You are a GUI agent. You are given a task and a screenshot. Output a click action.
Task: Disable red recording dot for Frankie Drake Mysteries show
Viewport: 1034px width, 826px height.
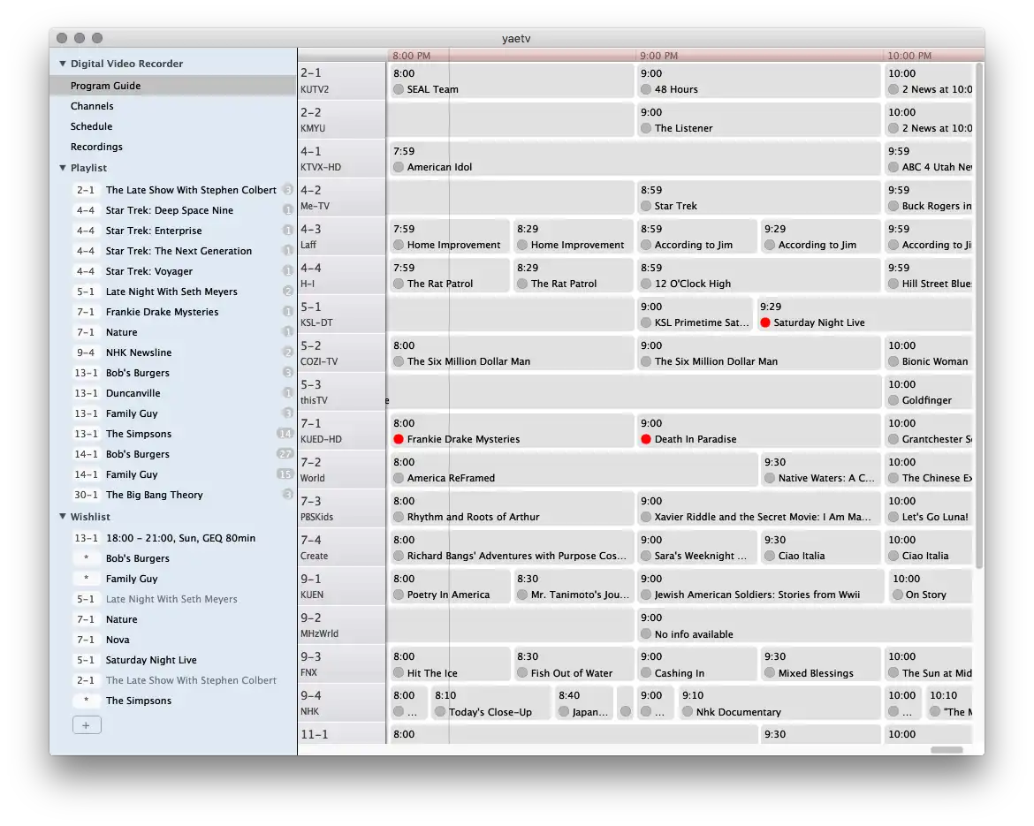(x=399, y=439)
